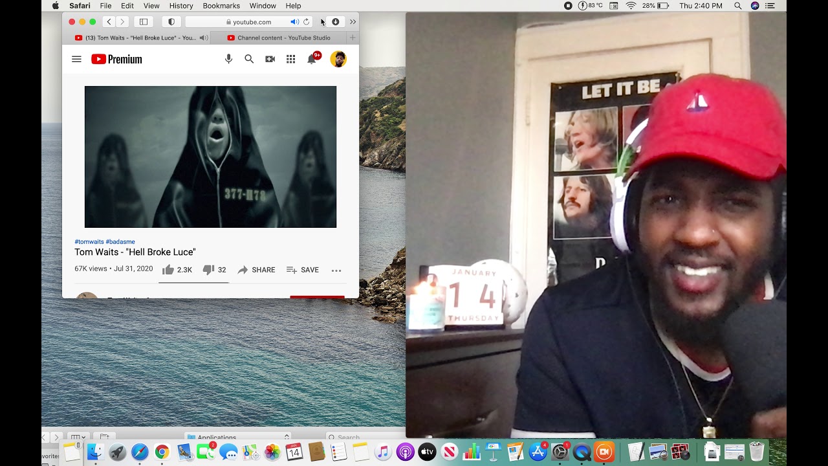Open the Wi-Fi menu bar icon
The image size is (828, 466).
pyautogui.click(x=631, y=6)
